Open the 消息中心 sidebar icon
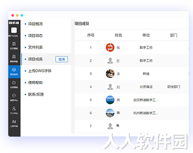The height and width of the screenshot is (153, 193). coord(14,97)
